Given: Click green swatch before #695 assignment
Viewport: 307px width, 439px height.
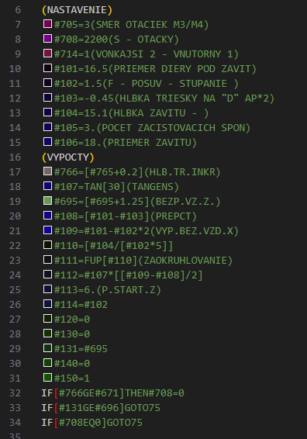Looking at the screenshot, I should coord(47,200).
